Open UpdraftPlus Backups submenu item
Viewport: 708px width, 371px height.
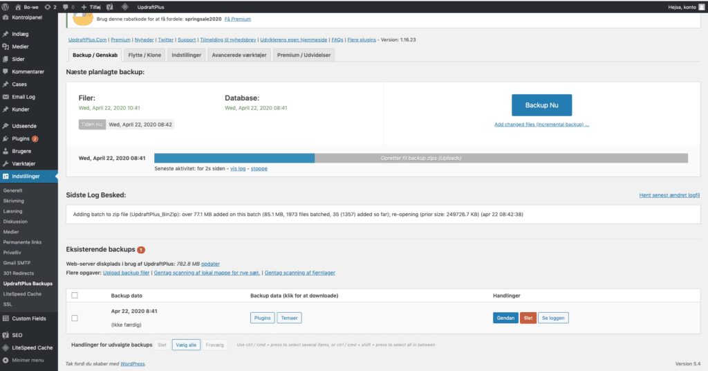pos(28,284)
